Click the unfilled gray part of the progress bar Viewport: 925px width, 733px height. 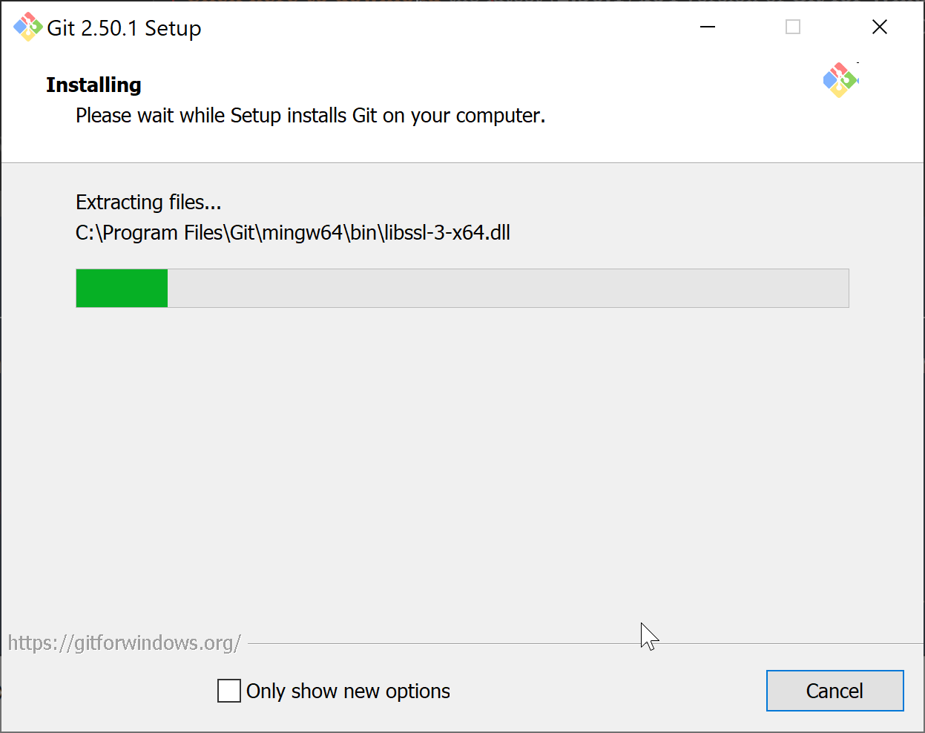(507, 288)
